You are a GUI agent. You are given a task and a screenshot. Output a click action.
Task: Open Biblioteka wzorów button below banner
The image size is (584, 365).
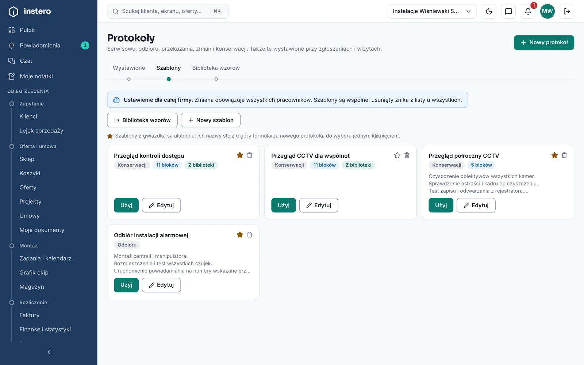(x=142, y=120)
